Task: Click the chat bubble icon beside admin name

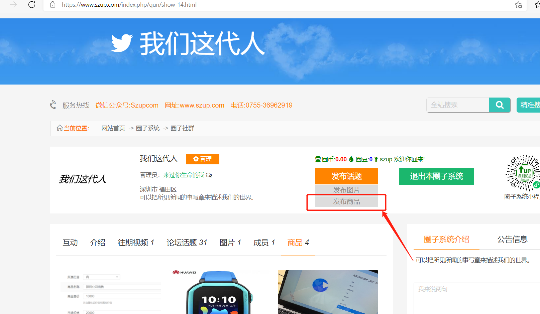Action: (x=209, y=175)
